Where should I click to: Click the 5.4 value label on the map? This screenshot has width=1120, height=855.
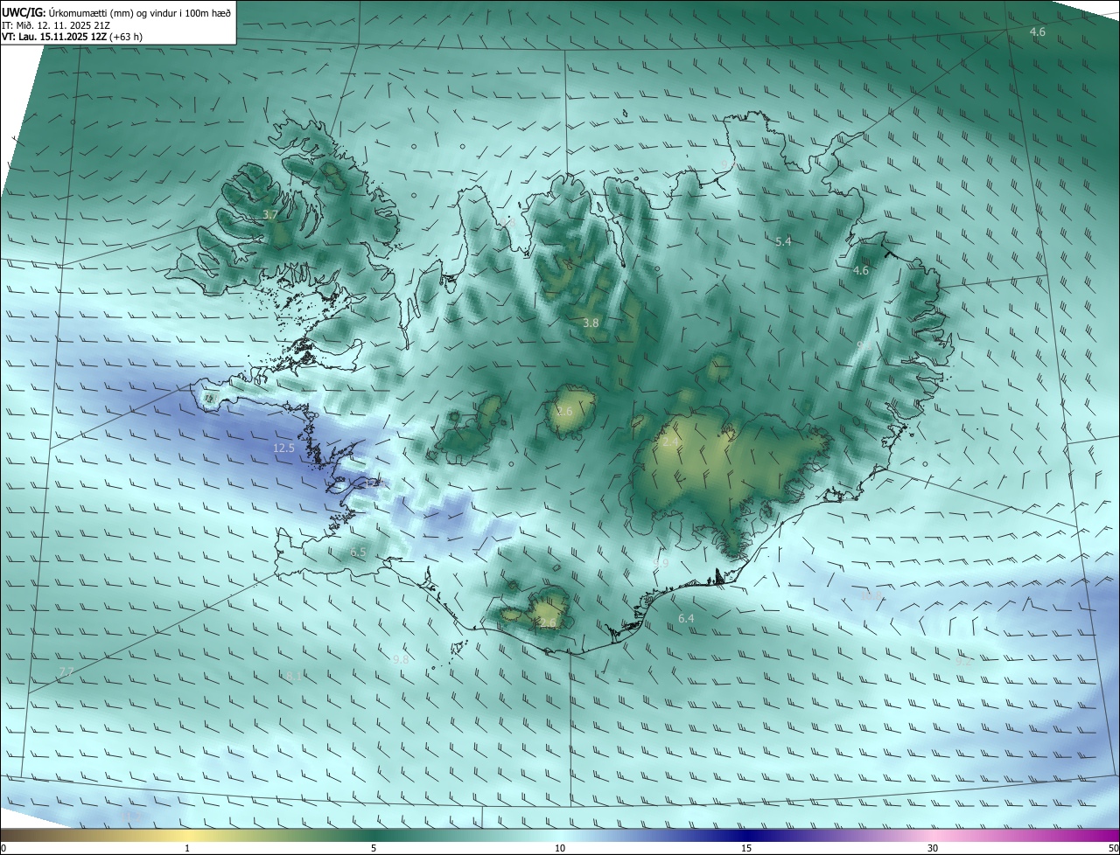click(x=783, y=241)
